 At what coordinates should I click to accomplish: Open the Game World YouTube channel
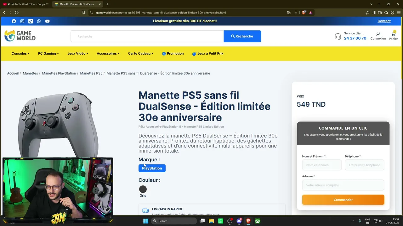[x=47, y=21]
